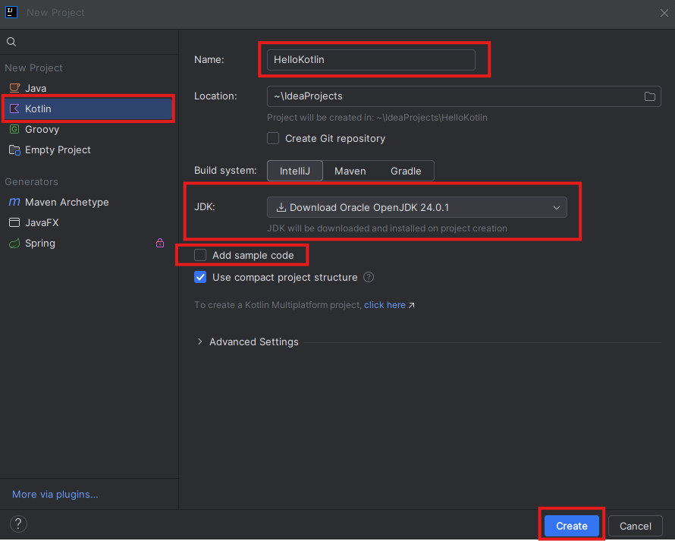The height and width of the screenshot is (541, 675).
Task: Click the Name field containing HelloKotlin
Action: pyautogui.click(x=371, y=59)
